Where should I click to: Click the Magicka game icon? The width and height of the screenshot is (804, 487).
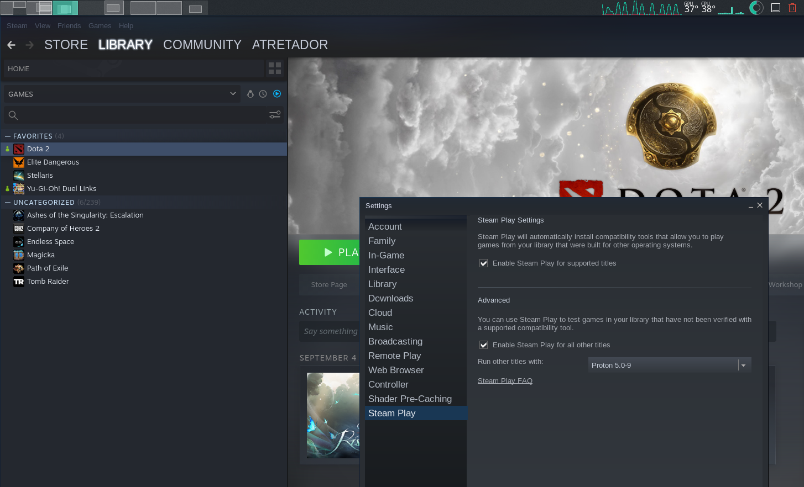click(x=19, y=255)
